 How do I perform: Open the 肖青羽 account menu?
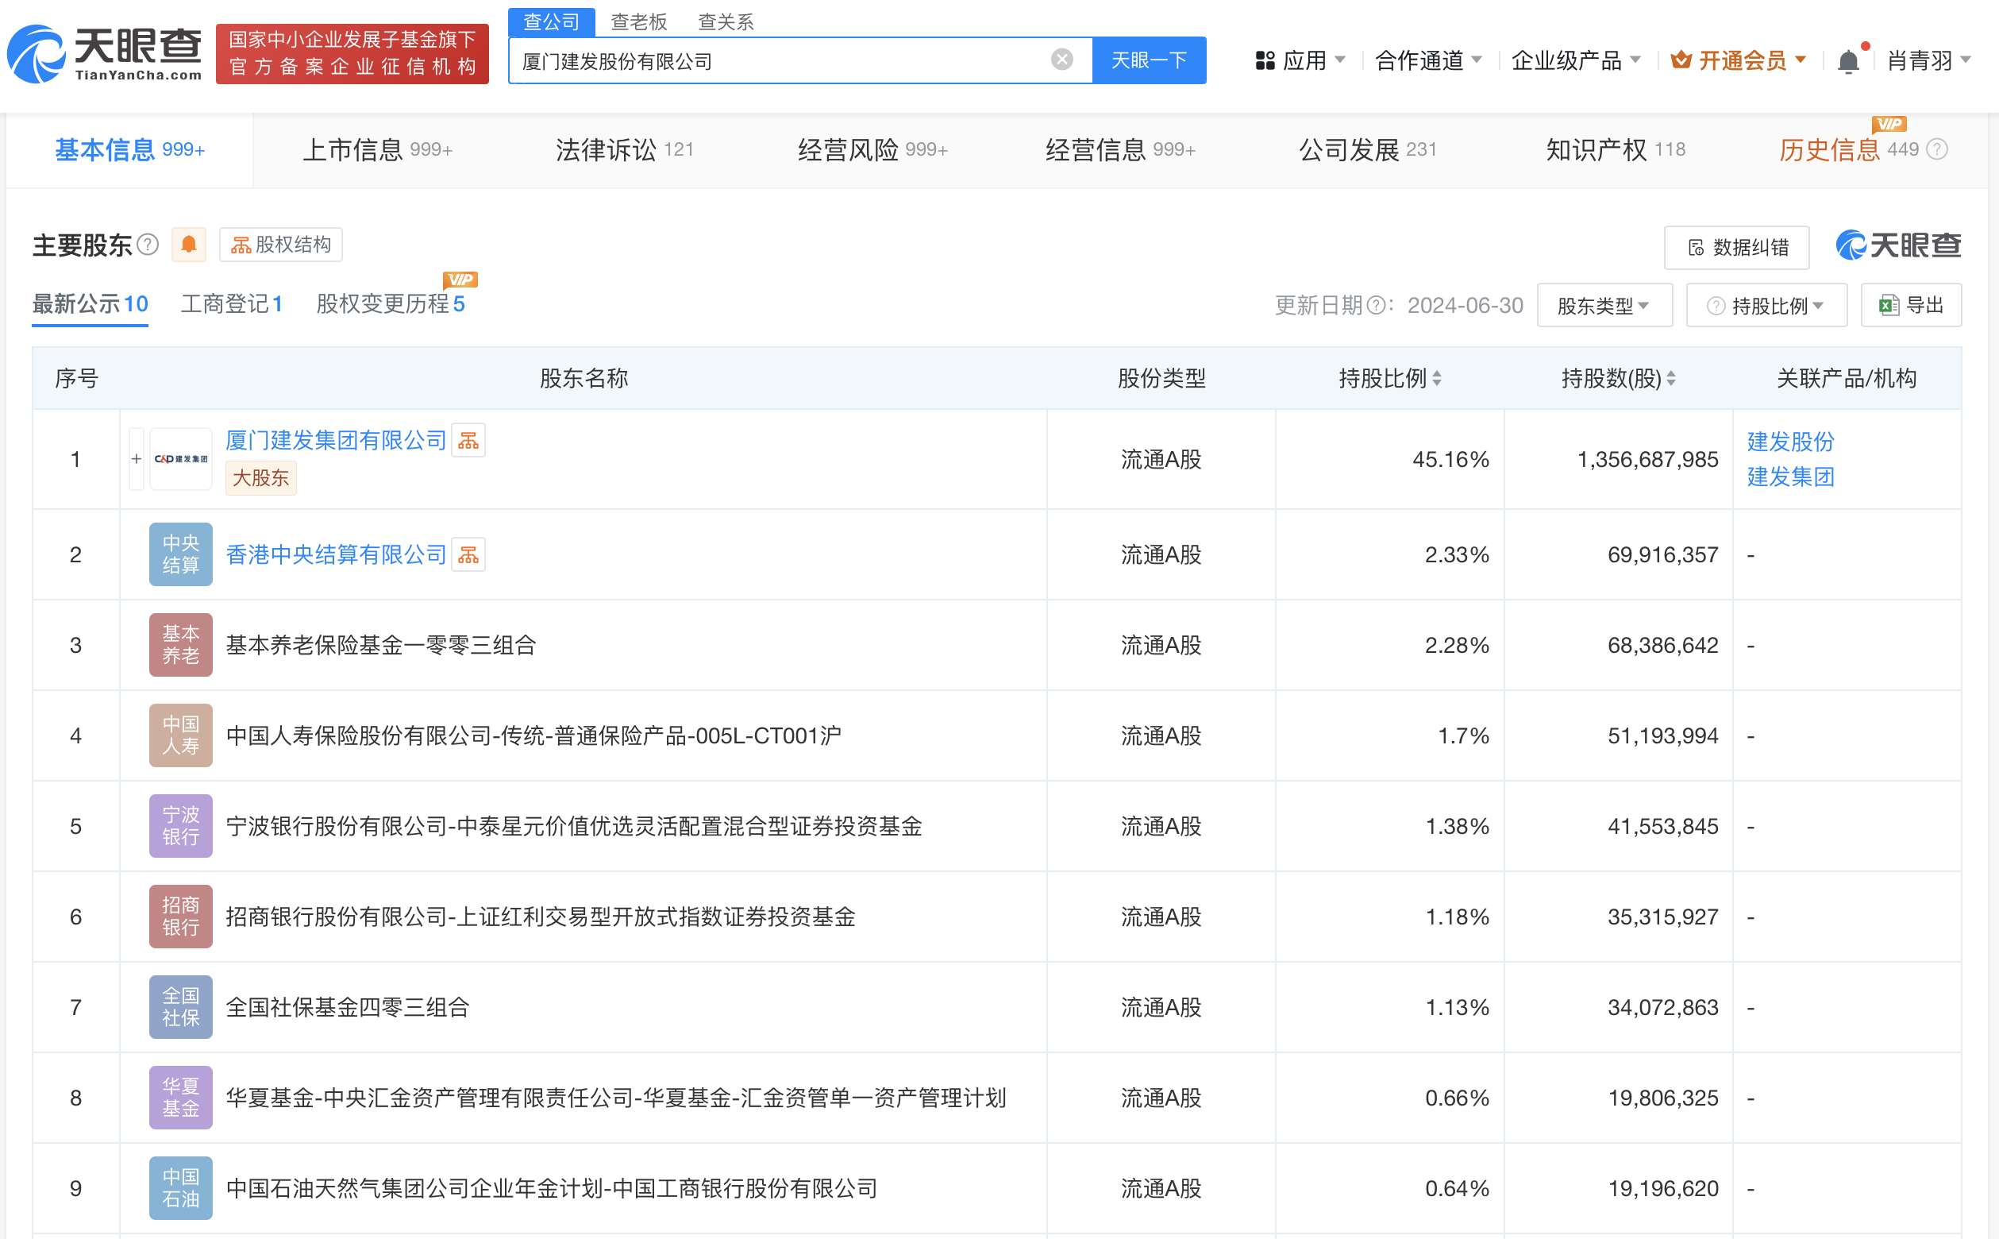coord(1928,60)
